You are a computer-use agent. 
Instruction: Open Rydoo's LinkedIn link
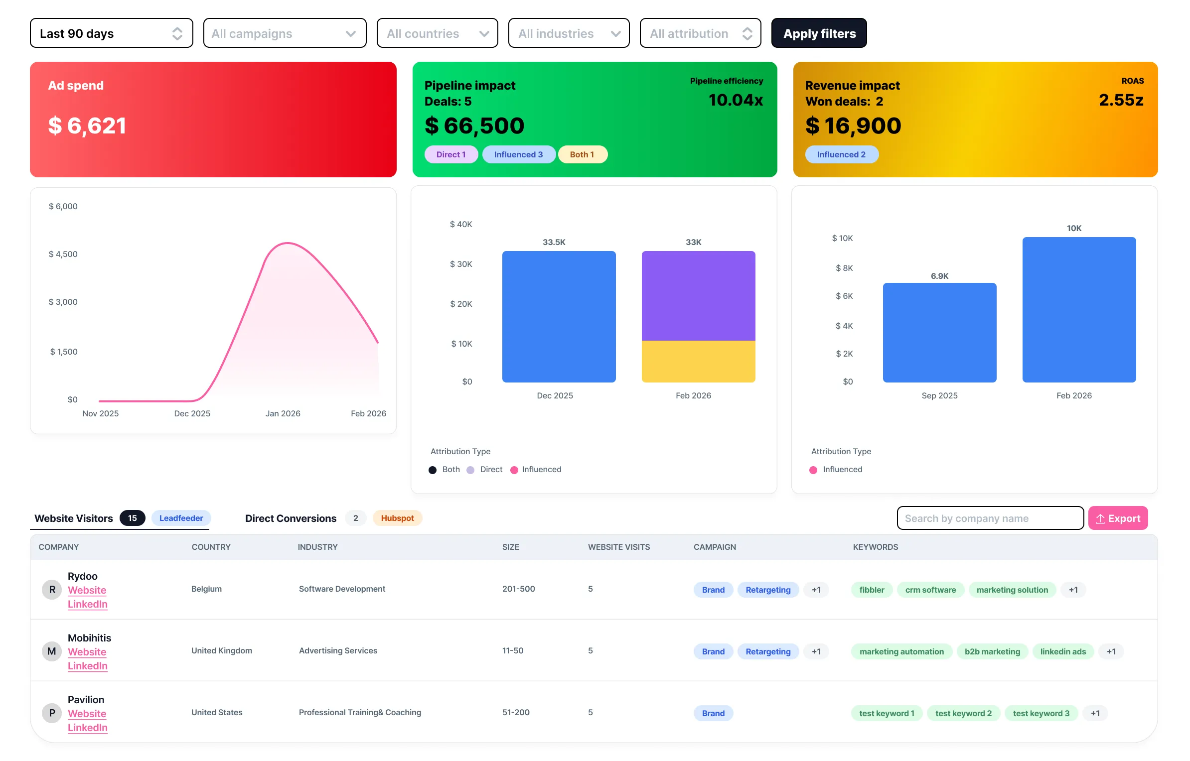[87, 604]
